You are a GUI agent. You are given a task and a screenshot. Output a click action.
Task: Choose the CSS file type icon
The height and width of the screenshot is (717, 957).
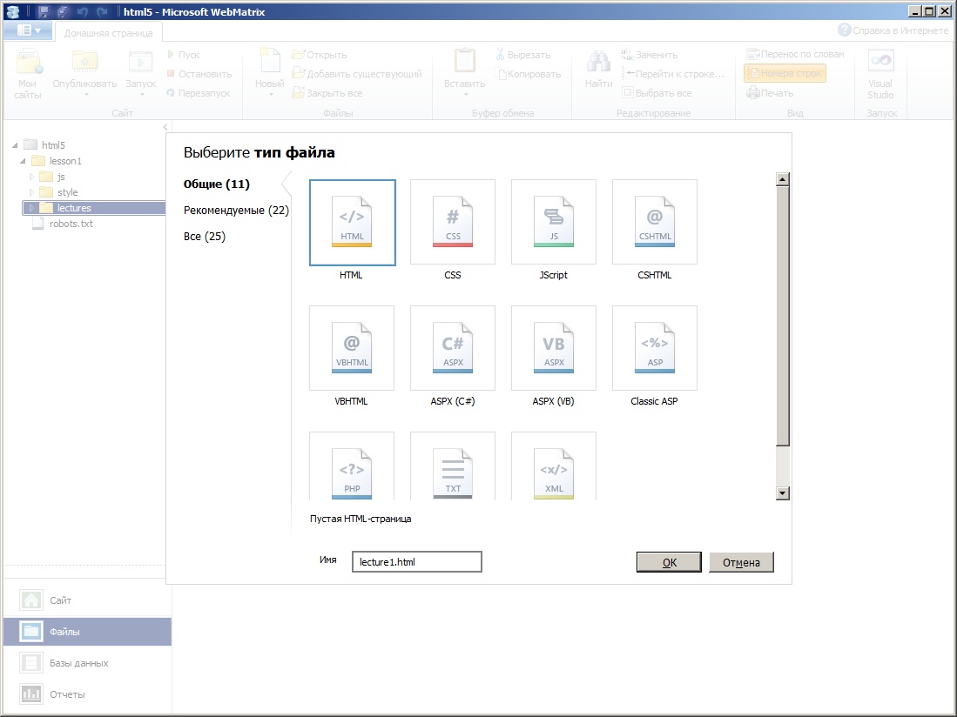coord(453,222)
